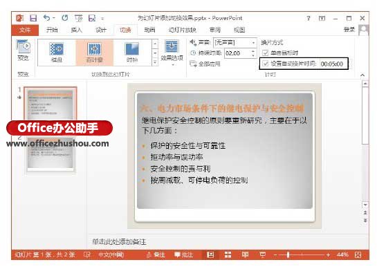This screenshot has width=377, height=269.
Task: Switch to the 插入 Insert tab
Action: tap(77, 30)
